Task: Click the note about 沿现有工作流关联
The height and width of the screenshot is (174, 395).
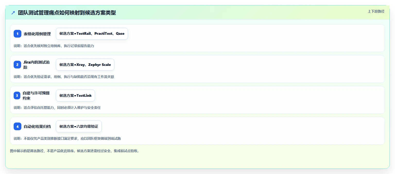Action: [64, 77]
